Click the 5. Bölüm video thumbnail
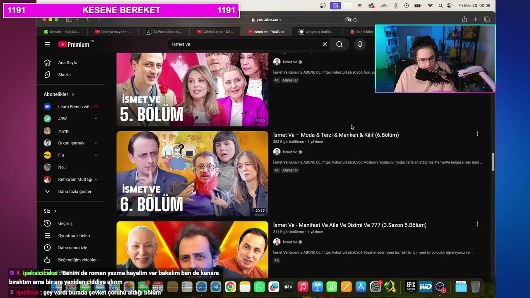Screen dimensions: 530x298 click(192, 89)
